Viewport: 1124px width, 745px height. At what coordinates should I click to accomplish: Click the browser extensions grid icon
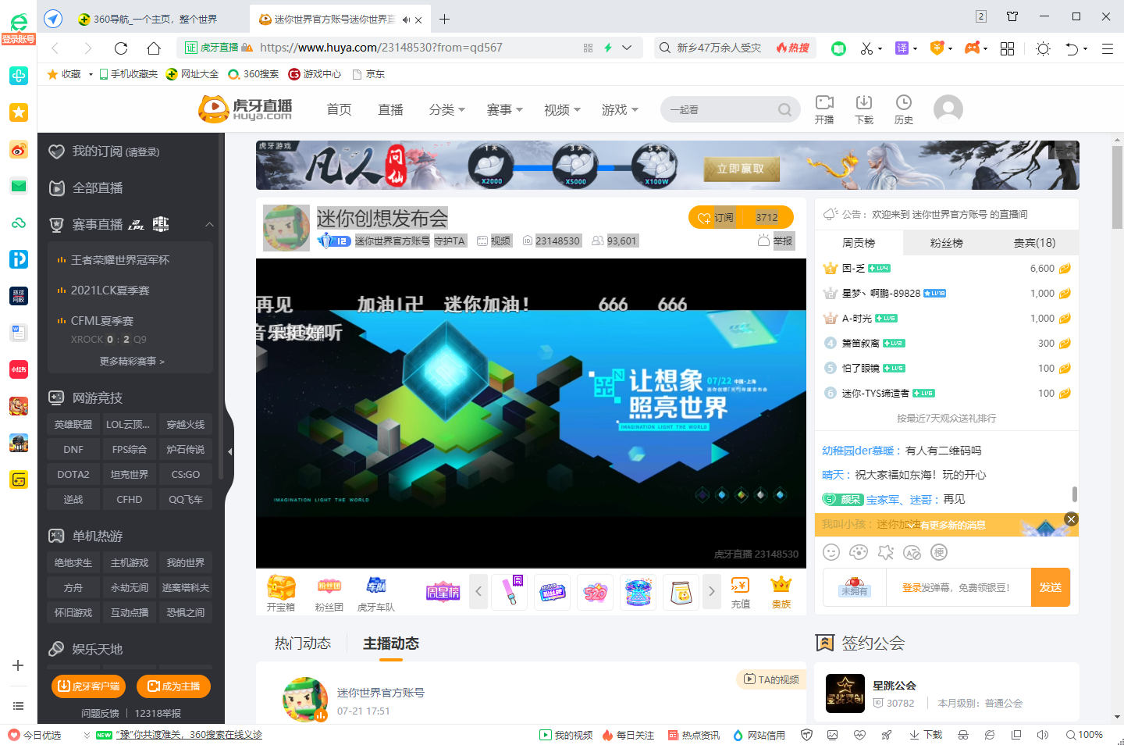[1008, 48]
